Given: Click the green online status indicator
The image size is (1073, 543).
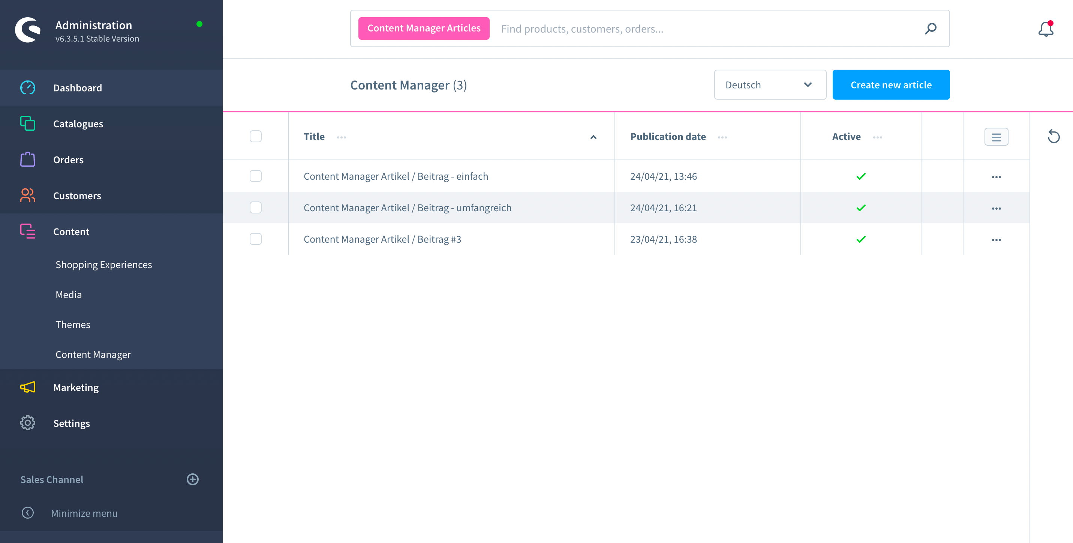Looking at the screenshot, I should click(x=199, y=24).
